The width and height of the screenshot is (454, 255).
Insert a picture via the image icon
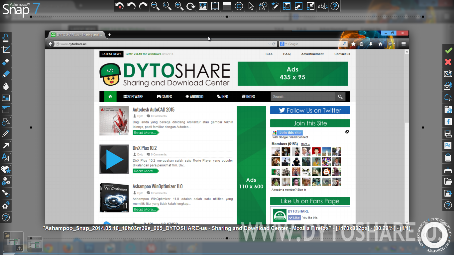pos(203,6)
